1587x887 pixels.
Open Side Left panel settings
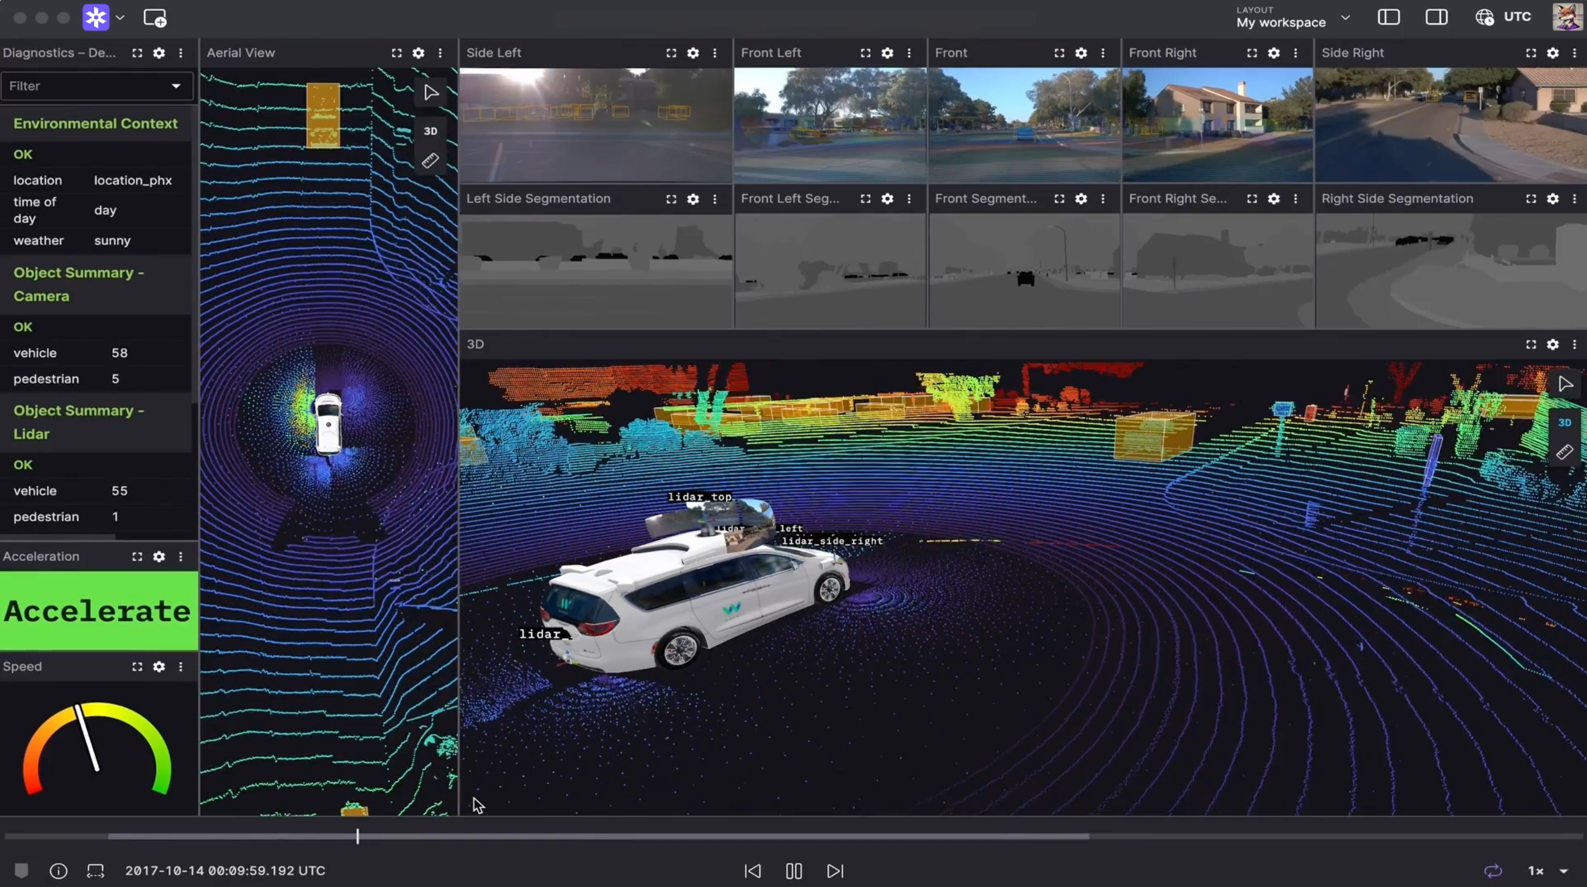tap(693, 53)
